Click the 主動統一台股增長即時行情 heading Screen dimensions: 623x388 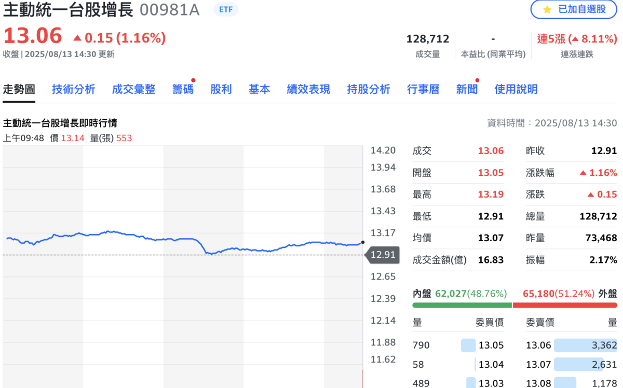point(60,123)
